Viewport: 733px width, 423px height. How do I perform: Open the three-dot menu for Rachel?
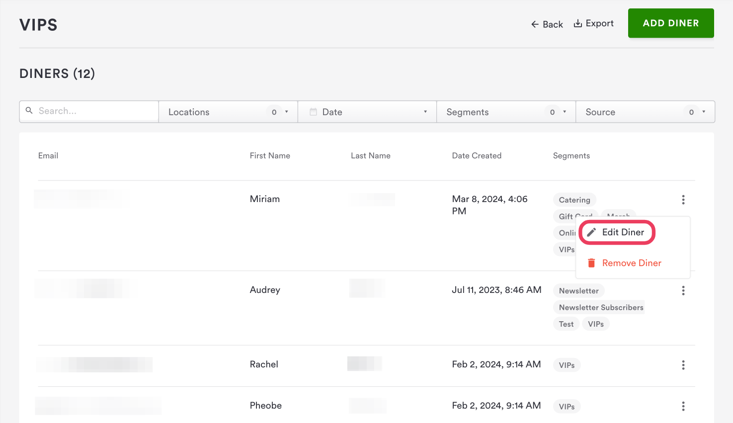coord(683,365)
